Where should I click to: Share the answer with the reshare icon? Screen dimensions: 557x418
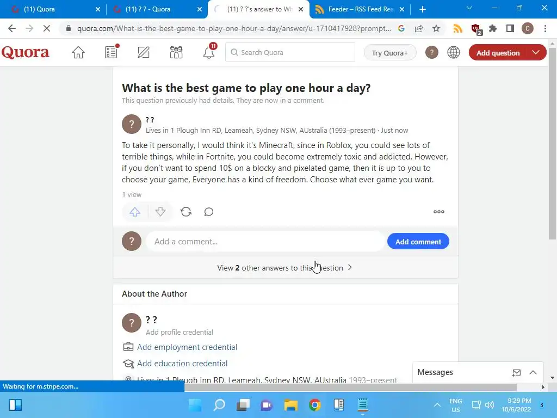(186, 212)
